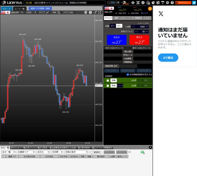The image size is (197, 176).
Task: Open the テクニカル indicator button
Action: pos(68,12)
